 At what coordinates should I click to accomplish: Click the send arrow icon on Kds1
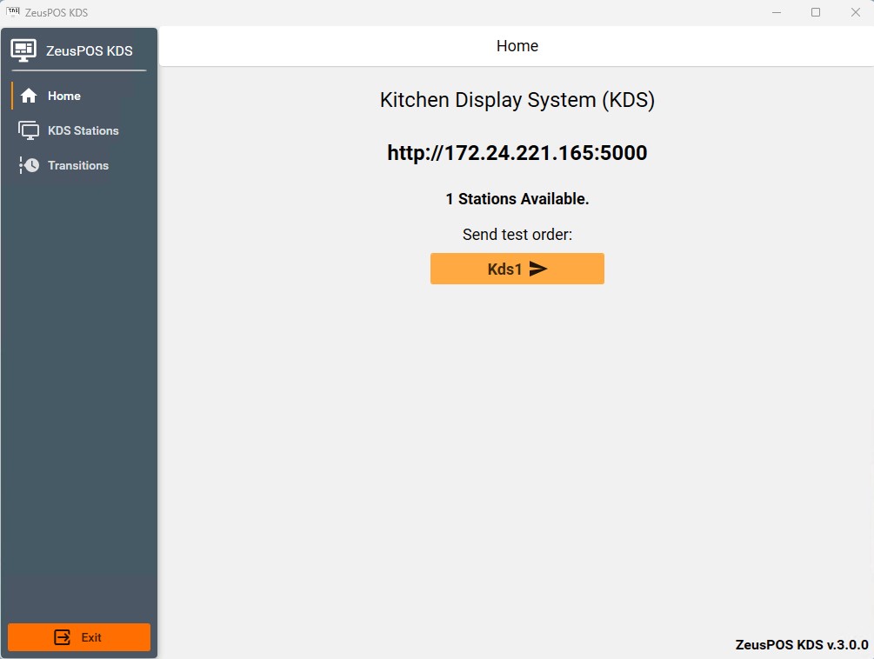(x=538, y=269)
